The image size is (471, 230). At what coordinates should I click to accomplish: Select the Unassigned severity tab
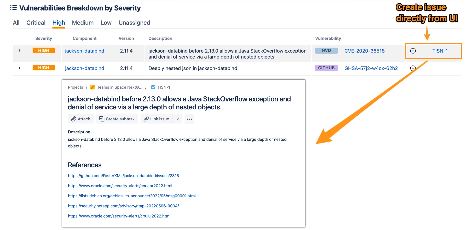pos(134,23)
